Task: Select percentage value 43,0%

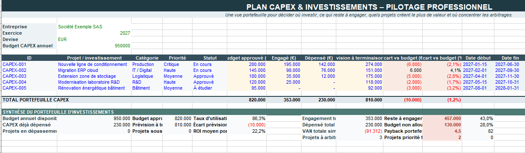Action: tap(478, 118)
